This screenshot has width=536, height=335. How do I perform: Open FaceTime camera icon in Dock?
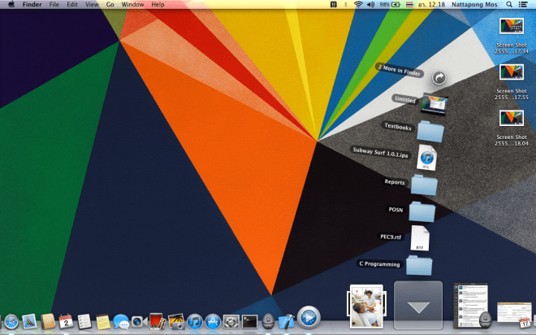point(139,322)
